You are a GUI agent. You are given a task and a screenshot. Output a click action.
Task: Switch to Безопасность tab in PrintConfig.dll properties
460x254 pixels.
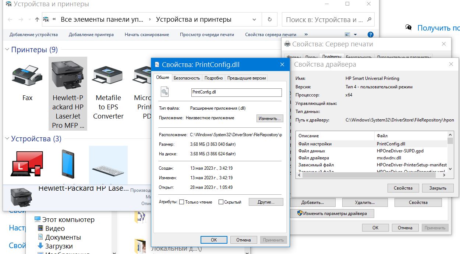187,78
